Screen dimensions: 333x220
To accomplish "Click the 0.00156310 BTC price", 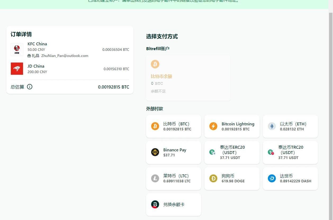I will (x=116, y=69).
